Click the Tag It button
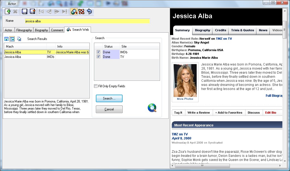This screenshot has width=290, height=171. click(x=178, y=113)
